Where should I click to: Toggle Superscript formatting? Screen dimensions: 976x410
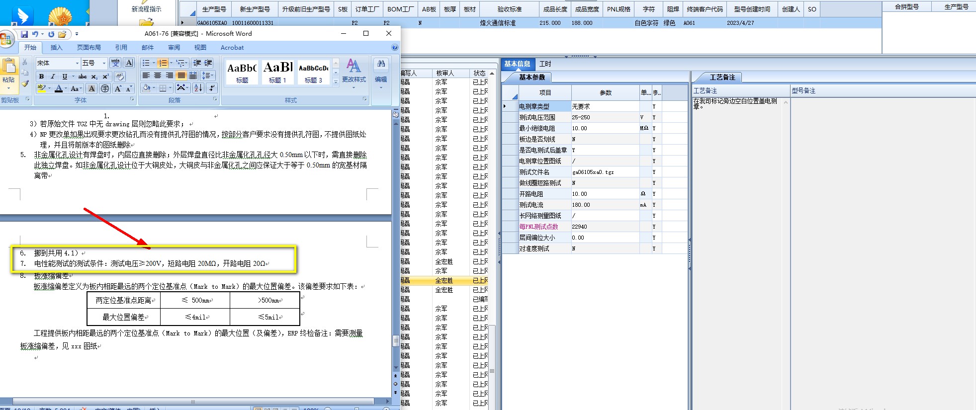tap(105, 76)
